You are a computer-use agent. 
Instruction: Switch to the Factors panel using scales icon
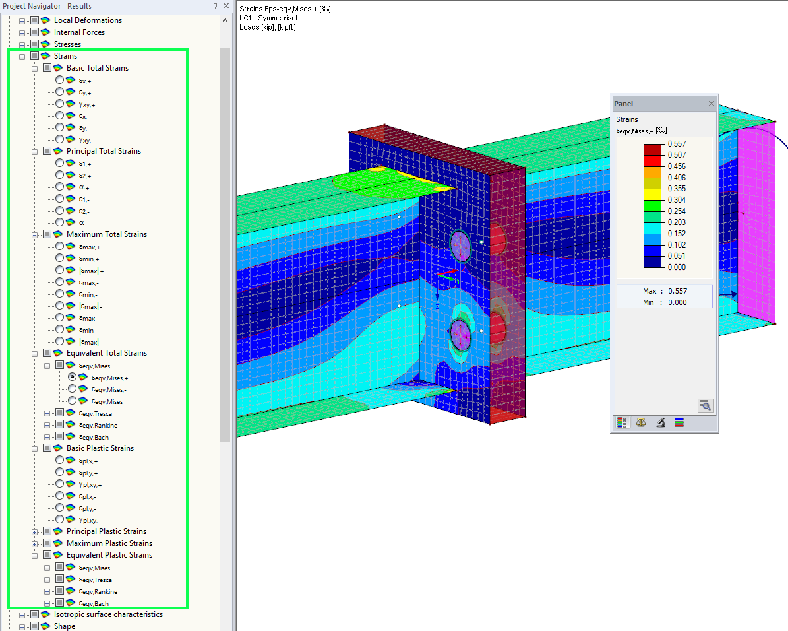coord(641,422)
